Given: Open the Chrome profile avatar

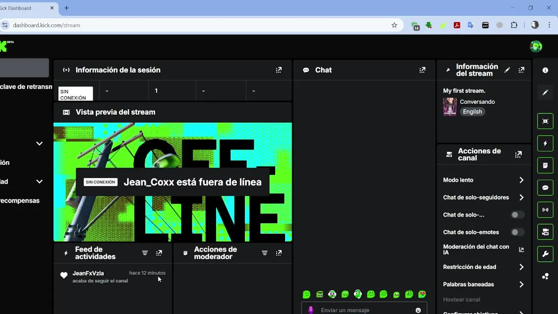Looking at the screenshot, I should pos(535,25).
